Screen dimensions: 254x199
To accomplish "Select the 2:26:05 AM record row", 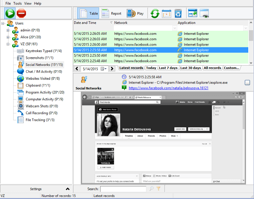I will (x=161, y=34).
